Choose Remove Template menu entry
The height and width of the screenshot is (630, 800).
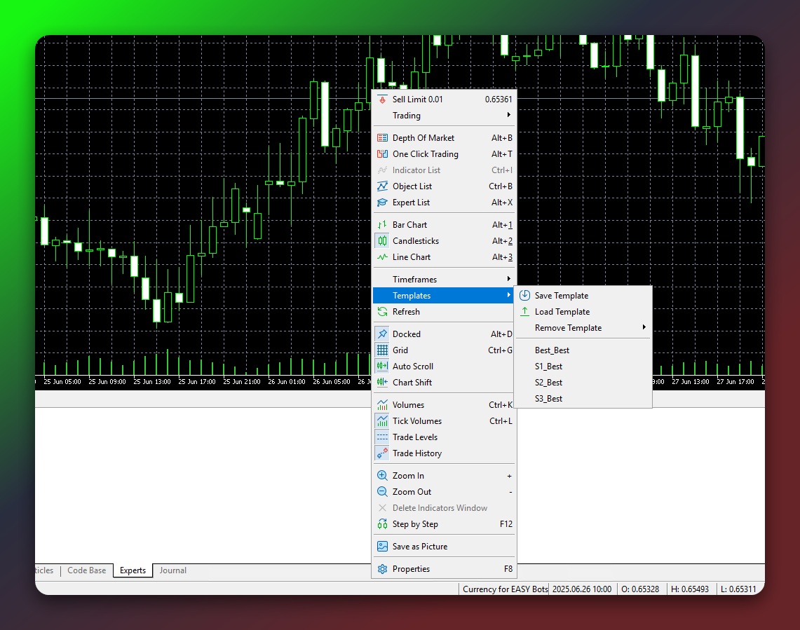(x=583, y=328)
